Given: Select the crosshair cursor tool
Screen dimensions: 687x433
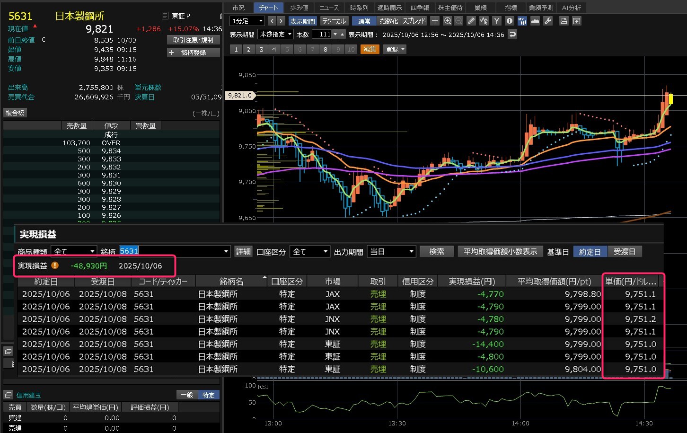Looking at the screenshot, I should pos(435,21).
